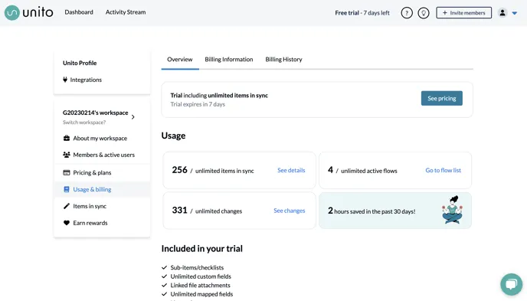Image resolution: width=527 pixels, height=301 pixels.
Task: Expand the workspace switcher chevron
Action: point(133,117)
